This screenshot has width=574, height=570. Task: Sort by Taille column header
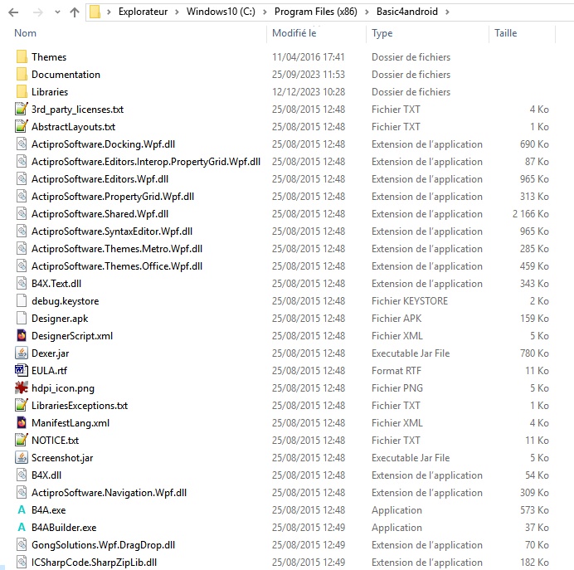pyautogui.click(x=505, y=33)
